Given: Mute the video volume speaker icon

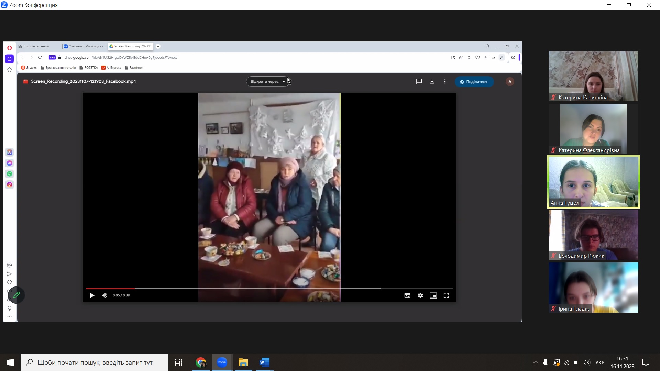Looking at the screenshot, I should [x=105, y=295].
